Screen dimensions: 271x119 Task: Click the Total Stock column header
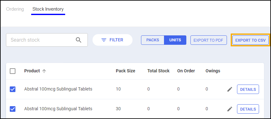pyautogui.click(x=158, y=71)
